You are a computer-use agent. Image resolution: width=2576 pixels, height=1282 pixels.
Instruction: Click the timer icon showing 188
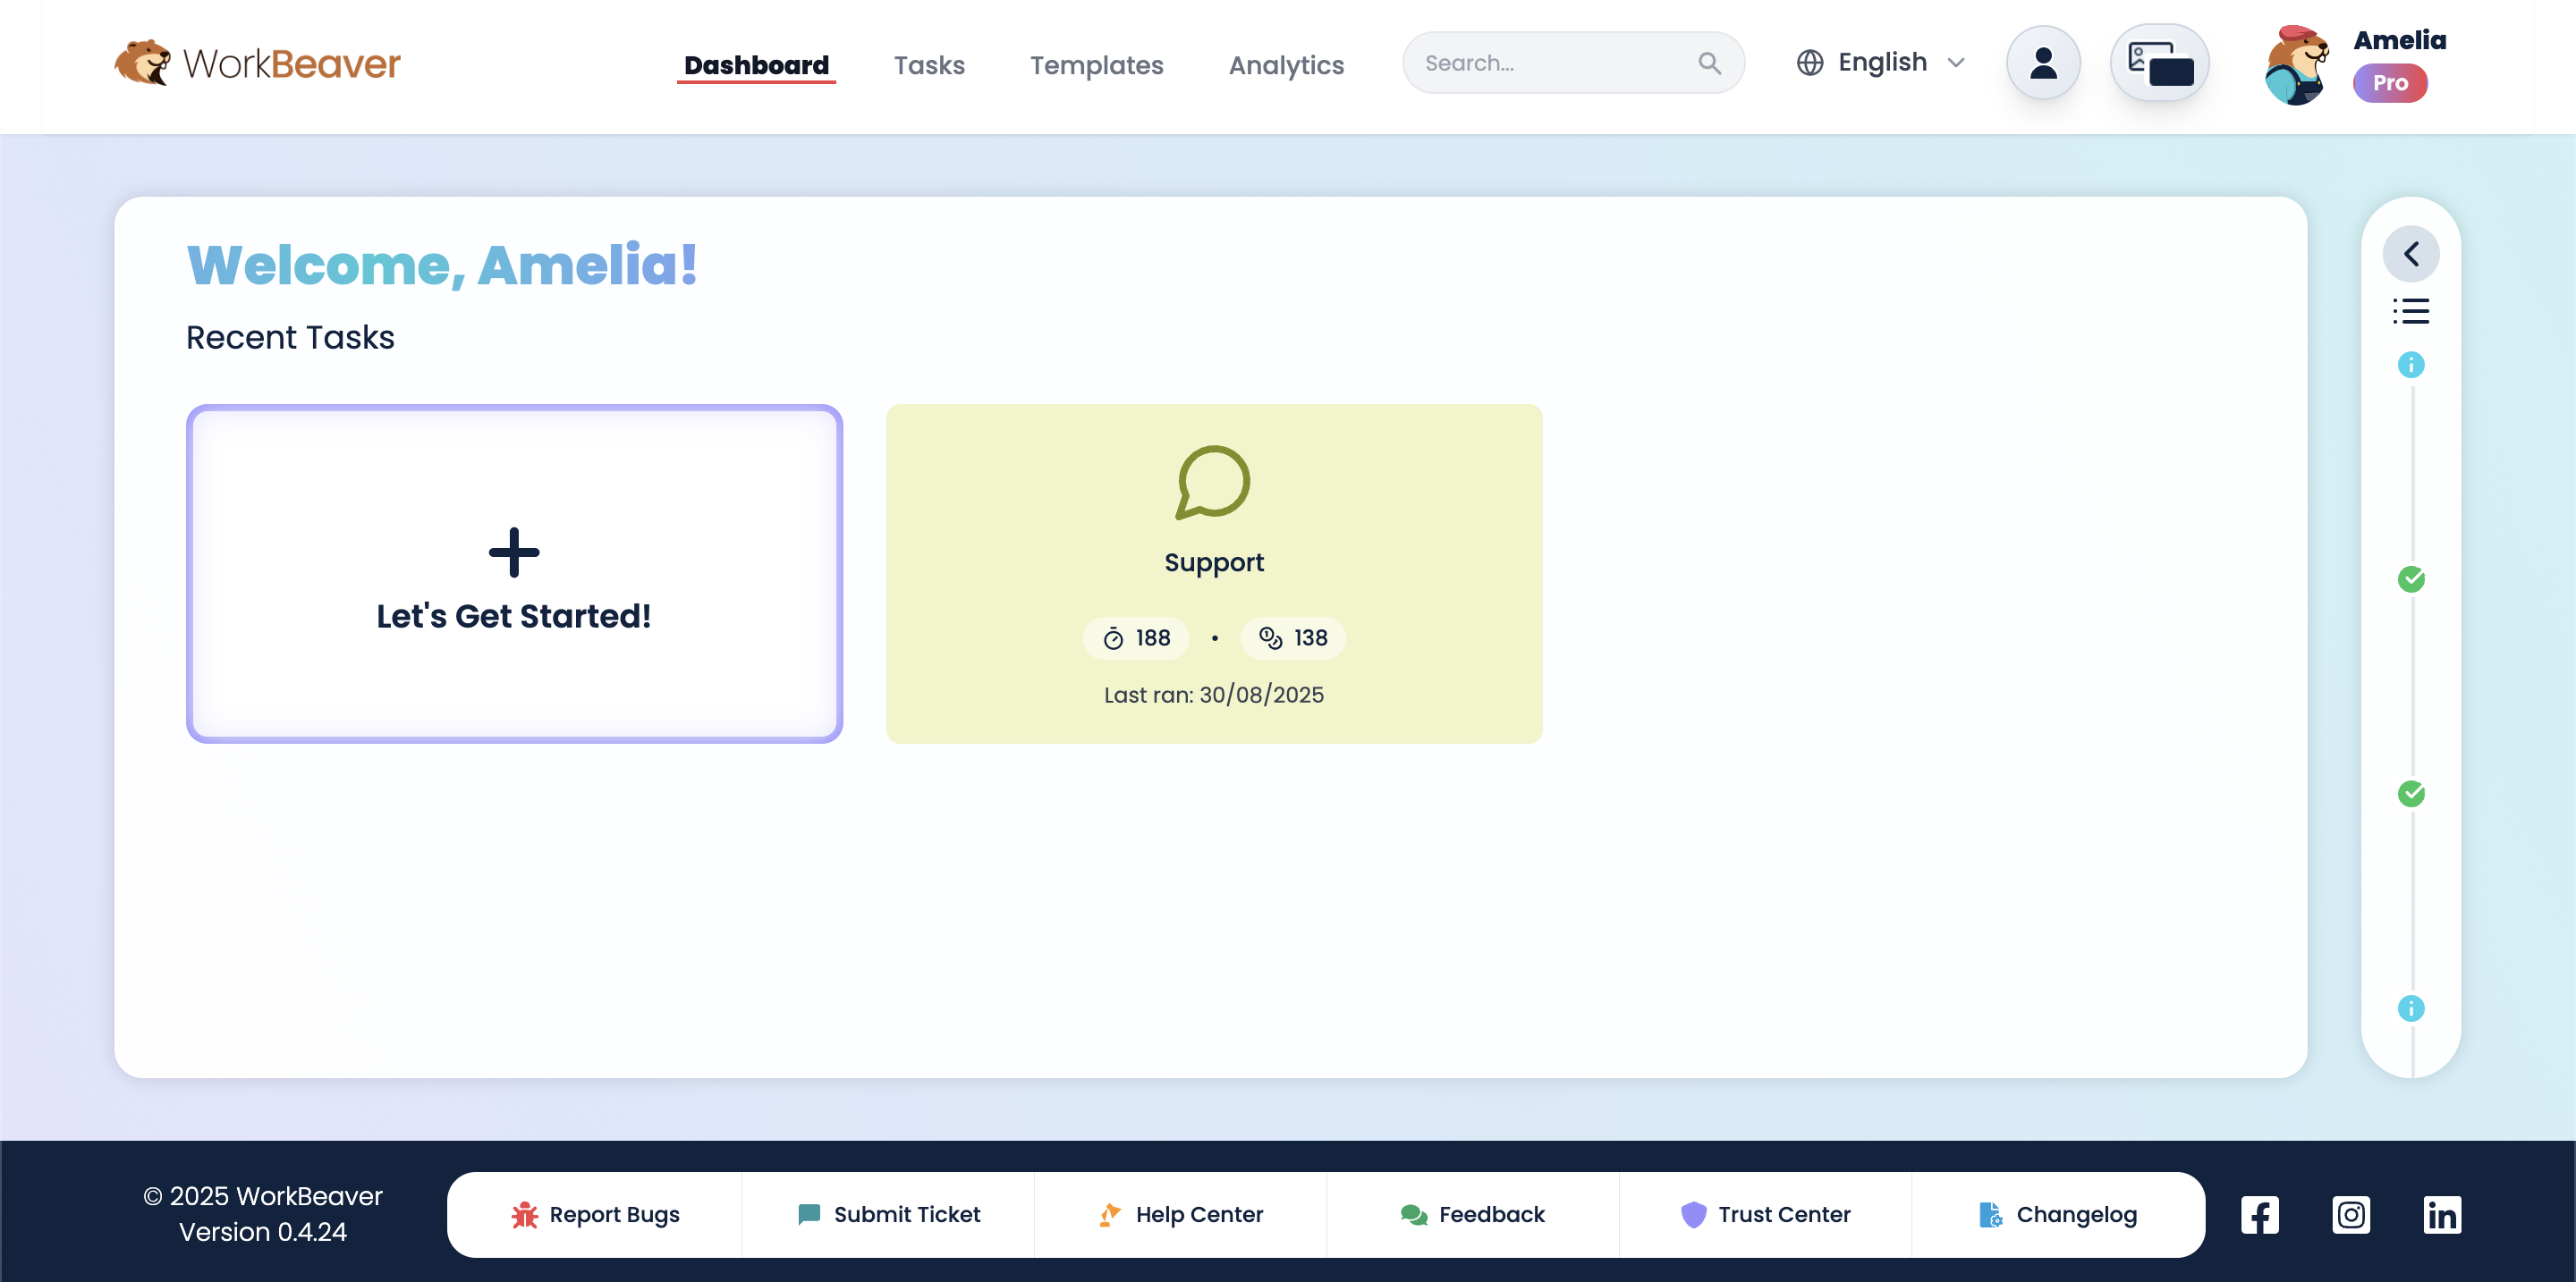1113,637
